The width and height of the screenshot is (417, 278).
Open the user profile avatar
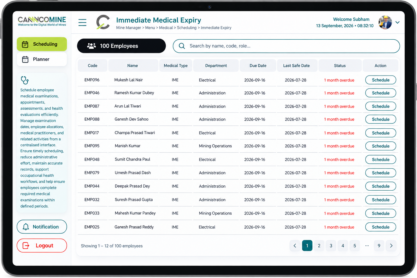click(x=385, y=22)
